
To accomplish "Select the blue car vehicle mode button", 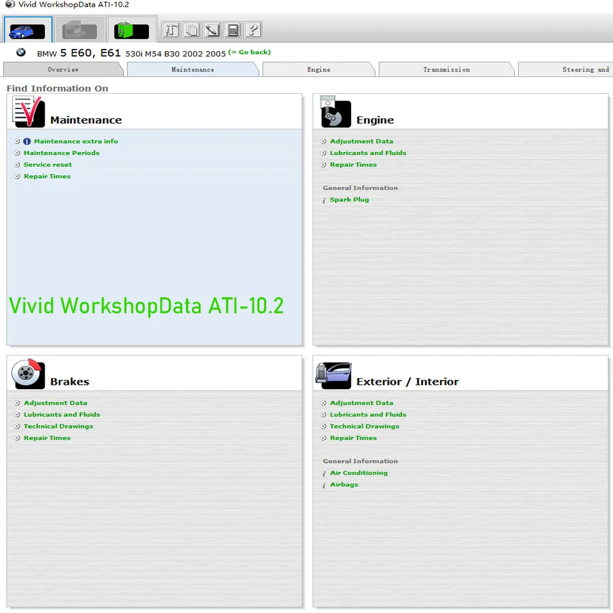I will click(x=28, y=29).
